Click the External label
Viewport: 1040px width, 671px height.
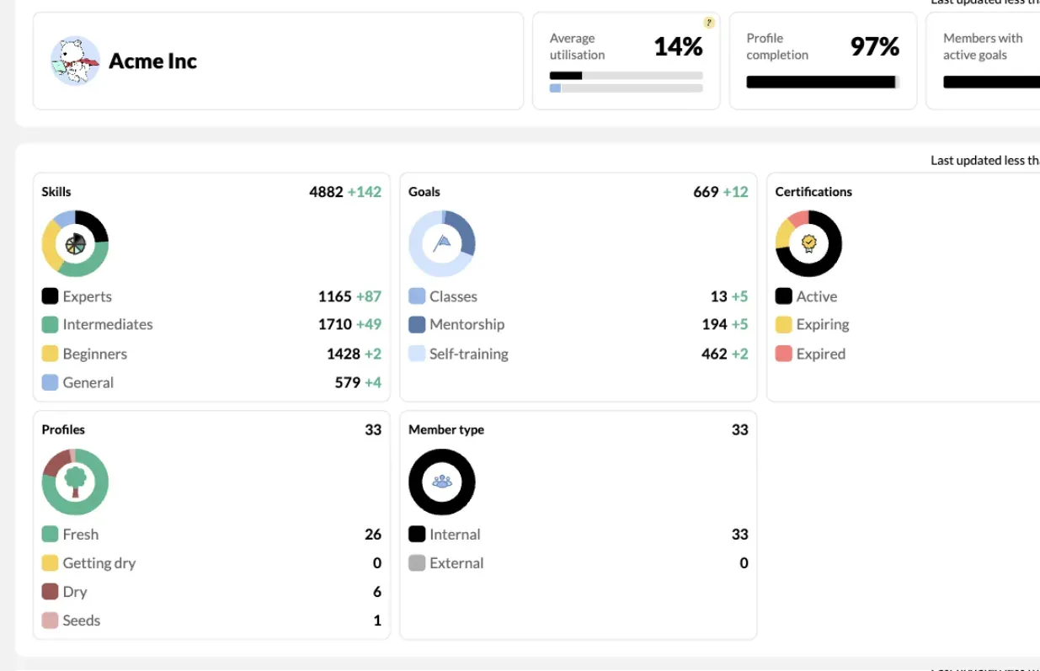coord(456,562)
